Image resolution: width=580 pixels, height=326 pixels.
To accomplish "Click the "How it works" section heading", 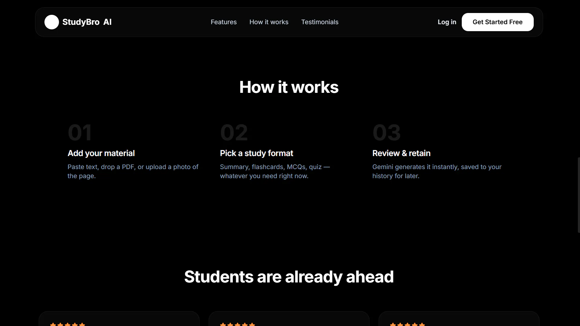I will (x=289, y=87).
